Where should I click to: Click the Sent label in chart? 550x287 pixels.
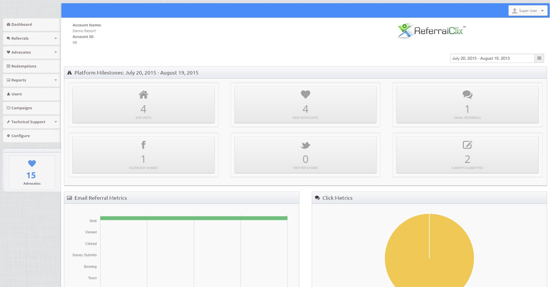click(93, 221)
